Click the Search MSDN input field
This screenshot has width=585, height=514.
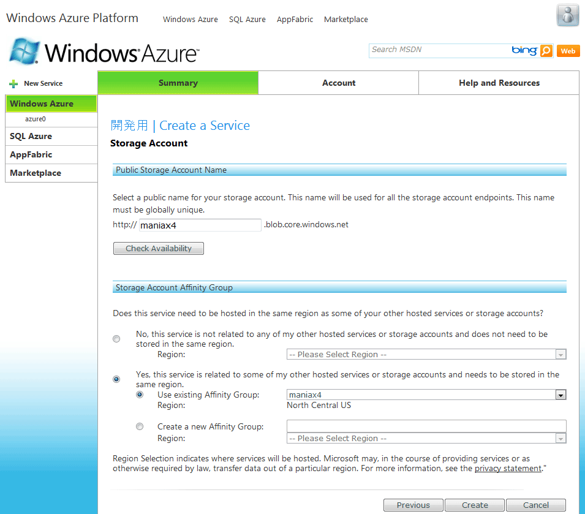(x=439, y=50)
